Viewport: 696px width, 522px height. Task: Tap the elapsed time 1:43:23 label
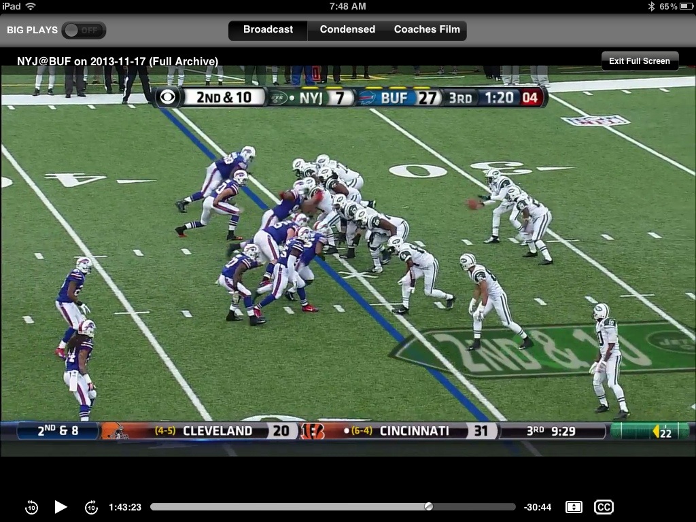click(125, 507)
